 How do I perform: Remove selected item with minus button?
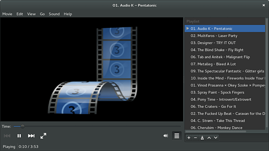click(195, 138)
